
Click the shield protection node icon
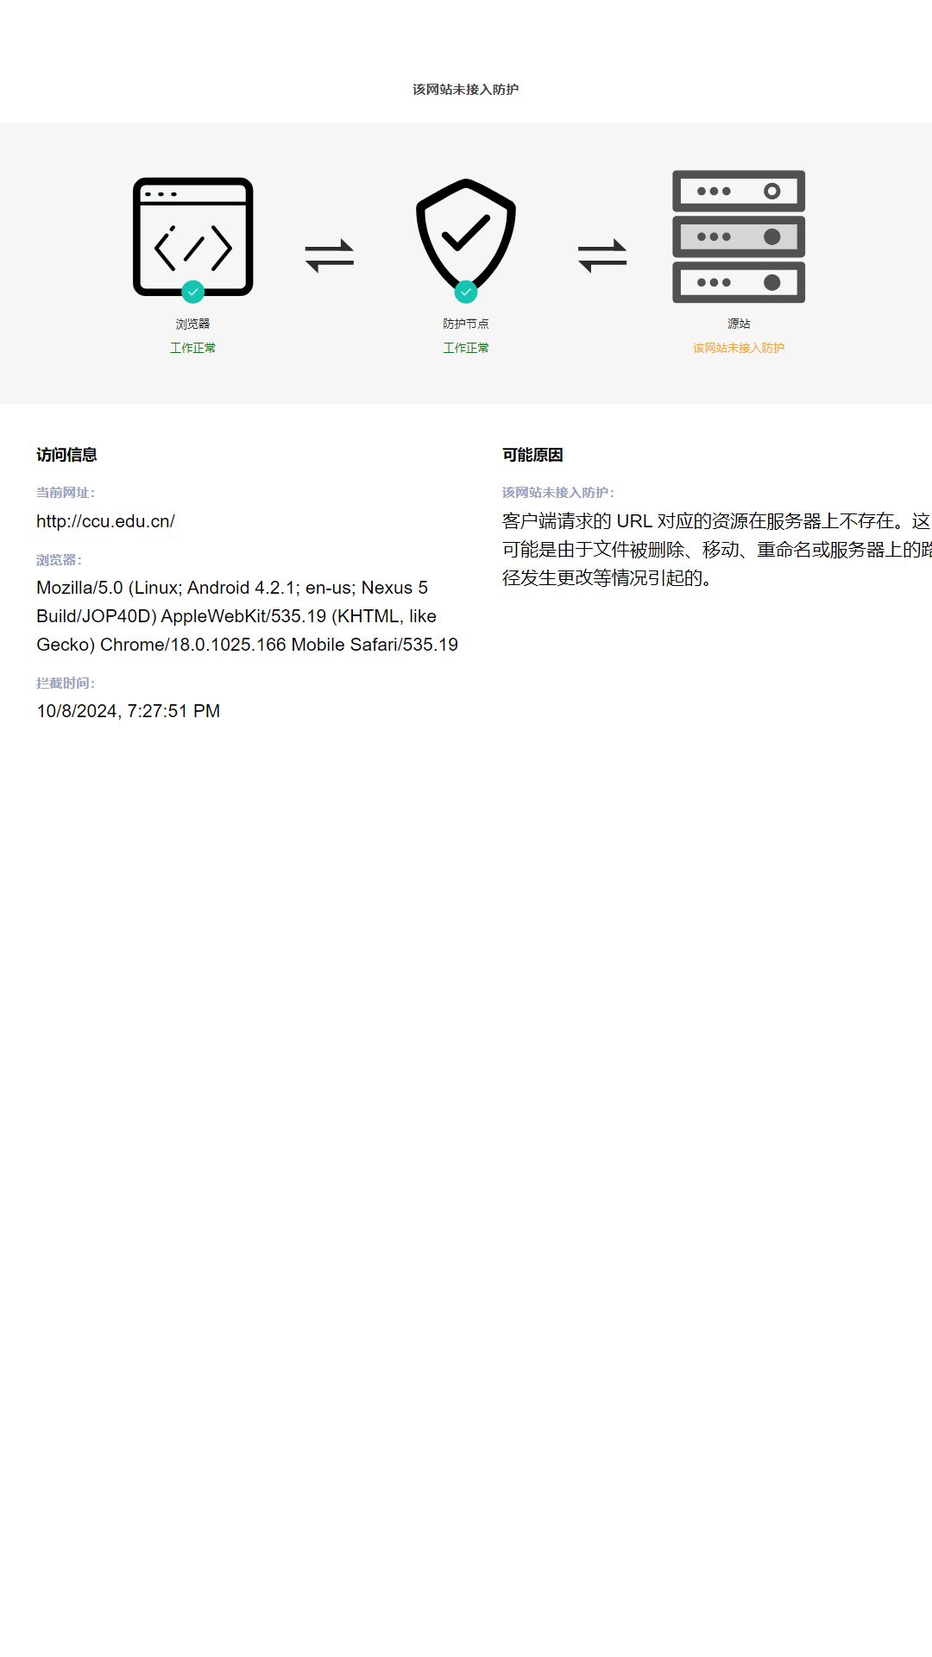coord(466,235)
